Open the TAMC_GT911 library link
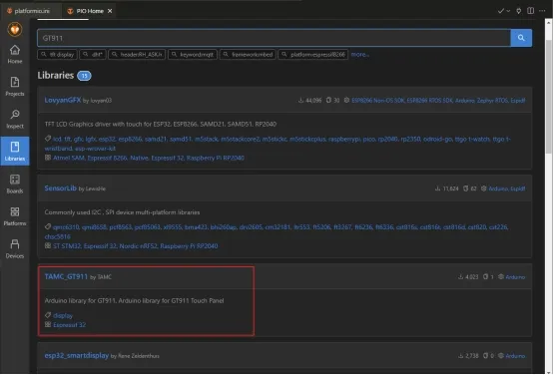553x375 pixels. pyautogui.click(x=66, y=276)
